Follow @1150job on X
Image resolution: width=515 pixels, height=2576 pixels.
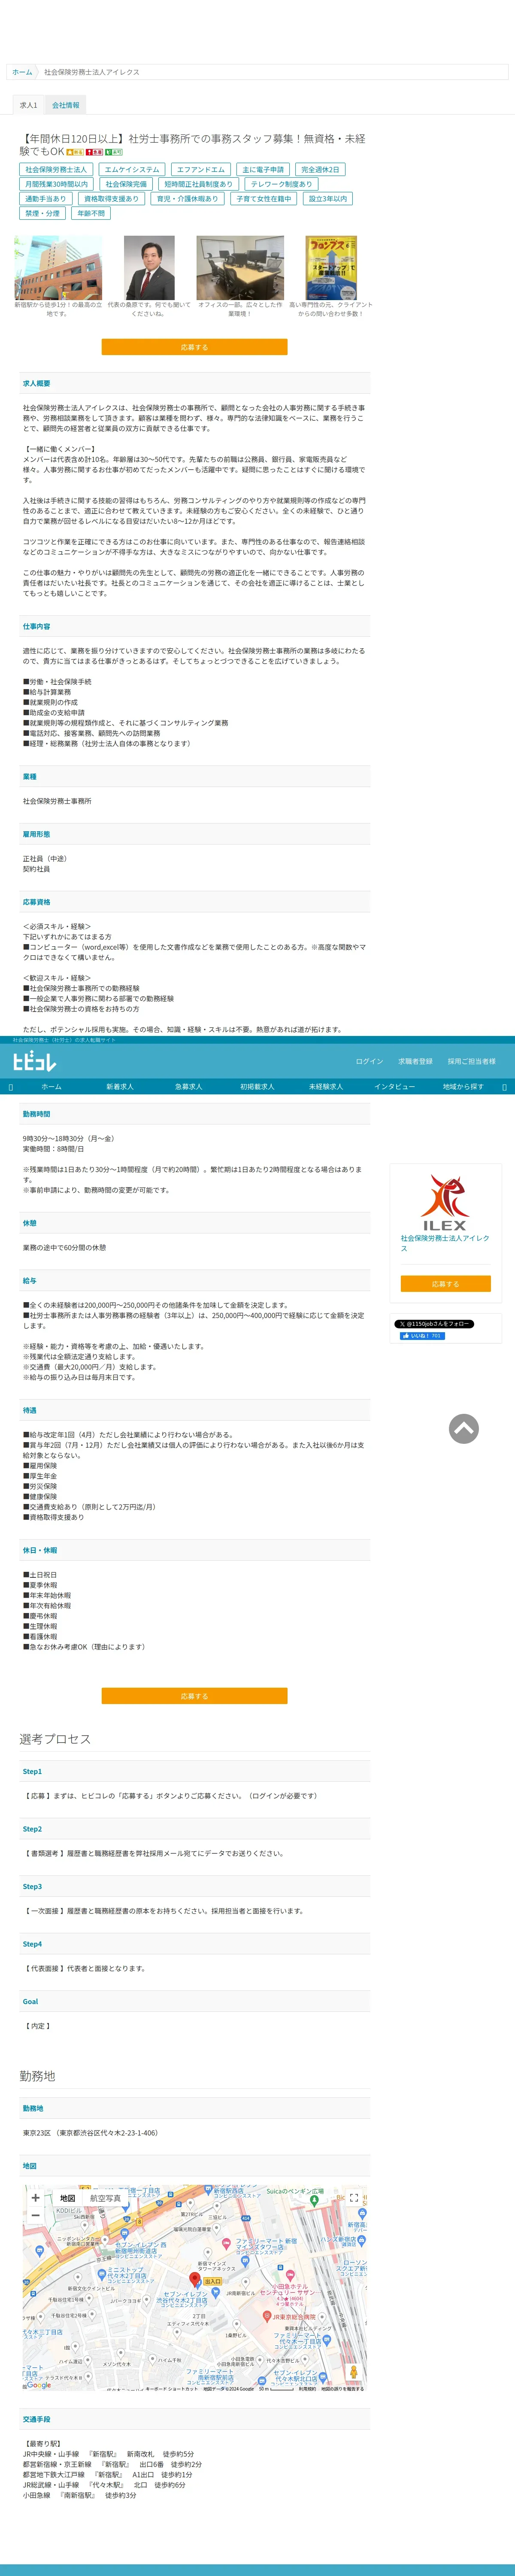click(x=434, y=1324)
